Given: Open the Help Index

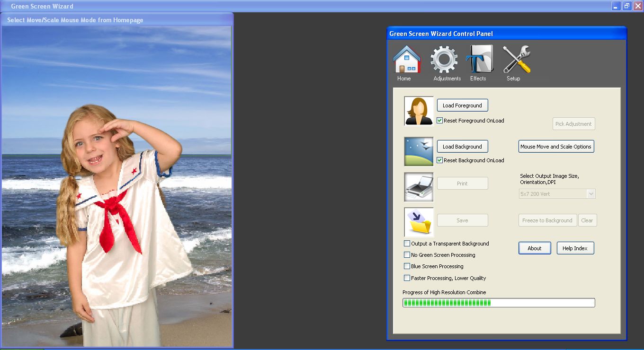Looking at the screenshot, I should coord(575,248).
